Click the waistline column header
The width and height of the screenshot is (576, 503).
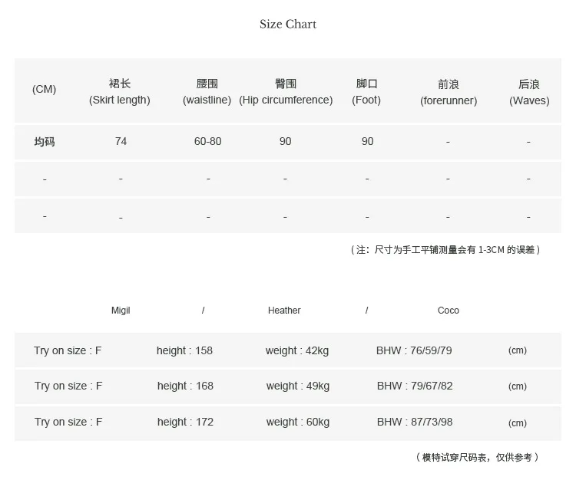click(x=207, y=92)
